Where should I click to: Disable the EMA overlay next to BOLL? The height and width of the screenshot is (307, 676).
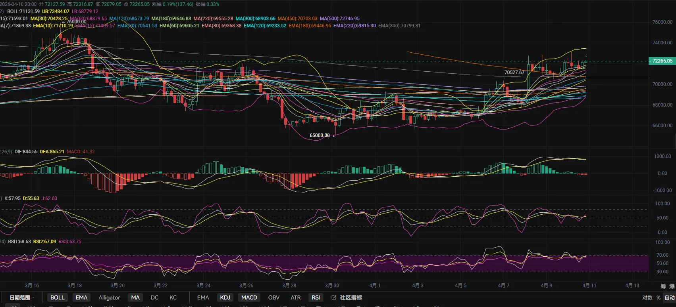(81, 297)
